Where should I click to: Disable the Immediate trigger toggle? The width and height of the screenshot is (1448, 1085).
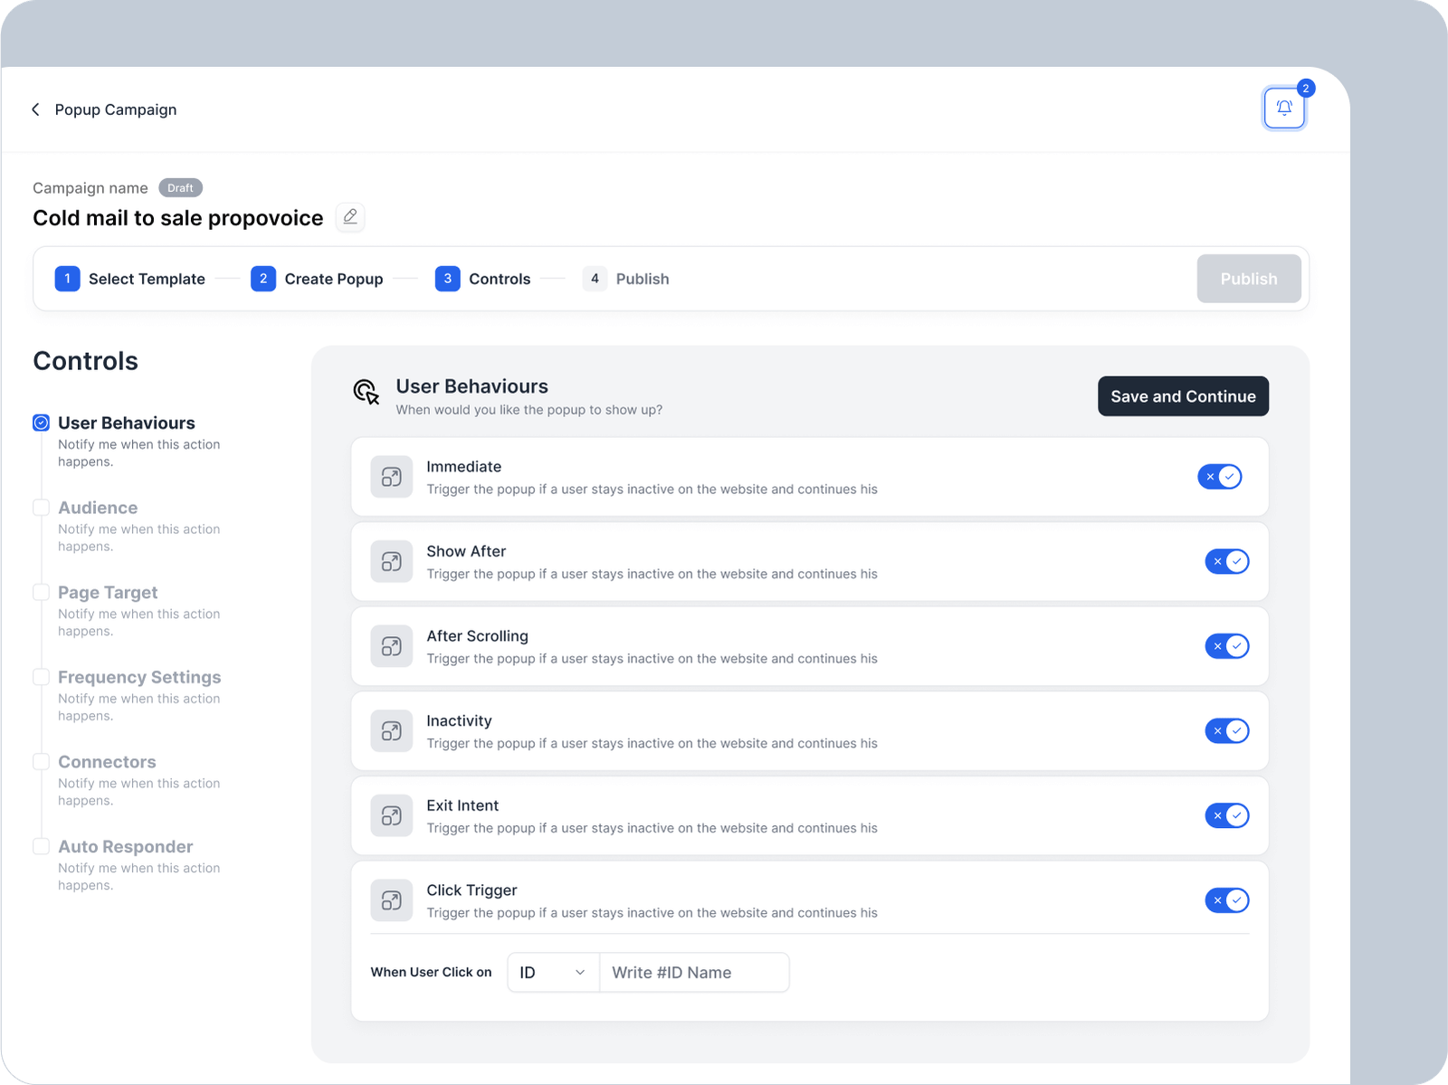1219,477
